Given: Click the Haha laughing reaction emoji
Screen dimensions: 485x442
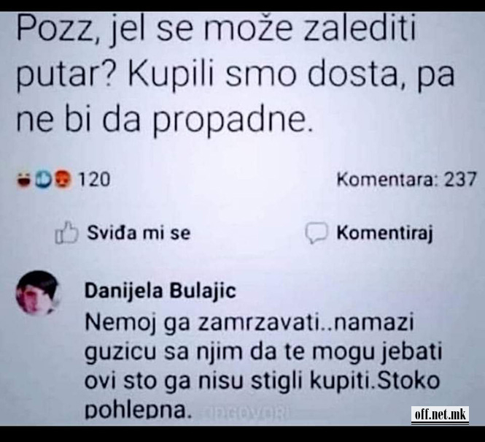Looking at the screenshot, I should coord(24,180).
